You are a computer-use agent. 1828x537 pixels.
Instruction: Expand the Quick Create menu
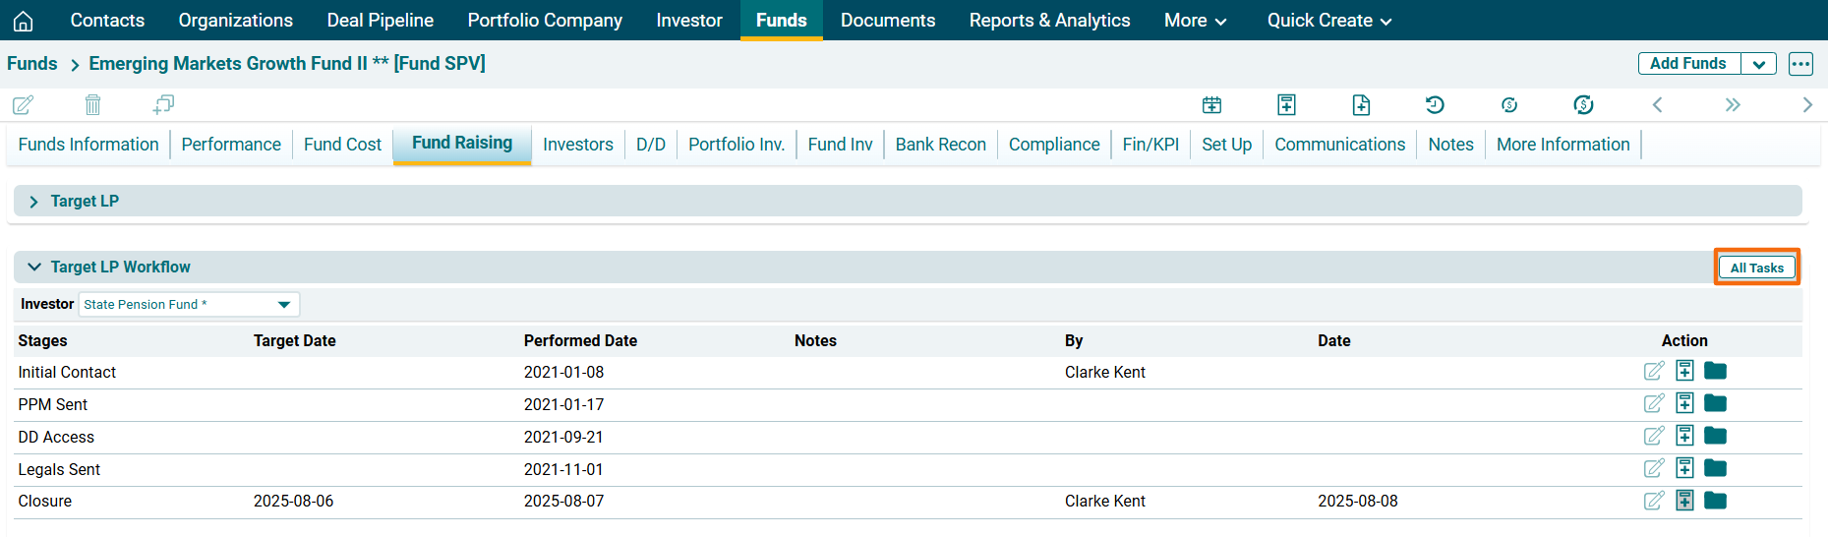pos(1328,21)
